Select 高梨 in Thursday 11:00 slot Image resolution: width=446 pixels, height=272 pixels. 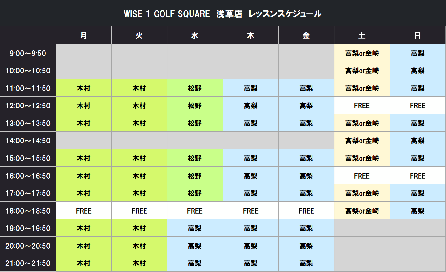251,88
